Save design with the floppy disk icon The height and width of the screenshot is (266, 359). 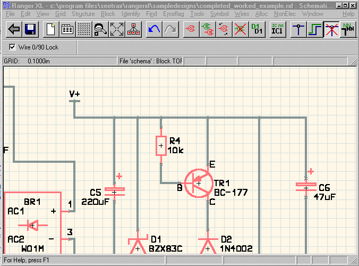pyautogui.click(x=30, y=29)
